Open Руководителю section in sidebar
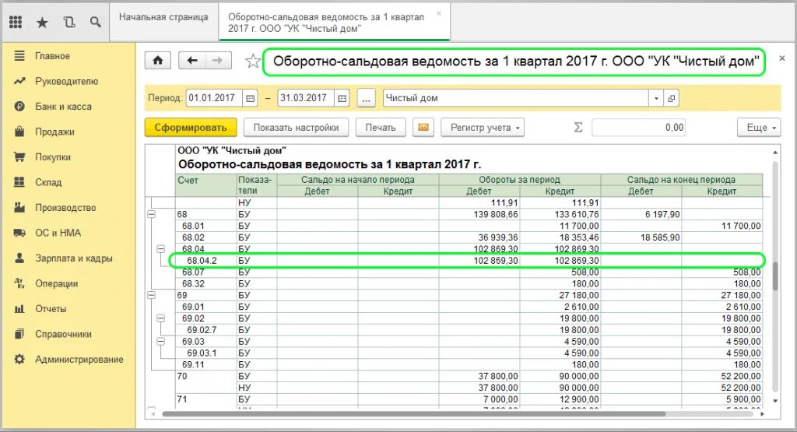Viewport: 797px width, 432px height. [68, 81]
